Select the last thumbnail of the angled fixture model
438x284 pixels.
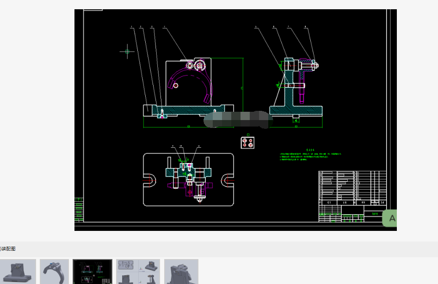point(181,272)
